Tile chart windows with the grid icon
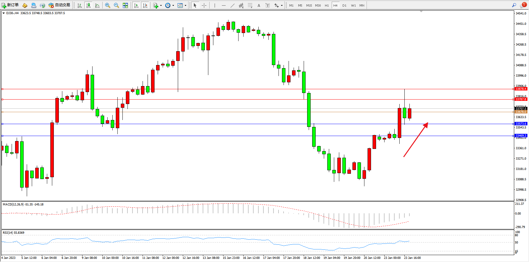This screenshot has width=529, height=262. click(125, 5)
